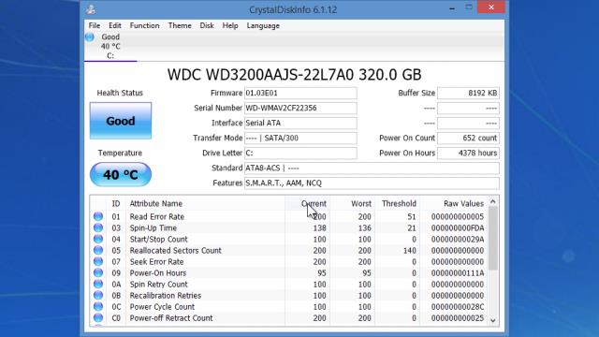599x337 pixels.
Task: Click the status orb for Reallocated Sectors Count
Action: pos(98,250)
